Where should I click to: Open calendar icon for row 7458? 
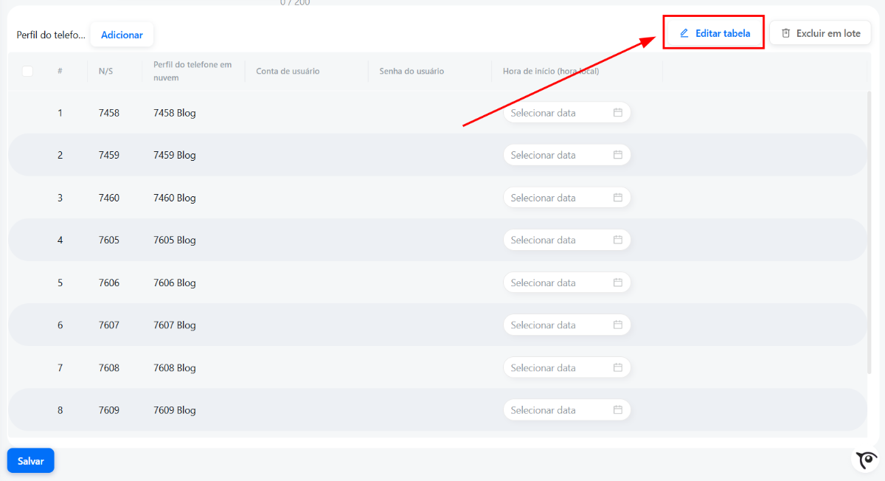[x=618, y=113]
